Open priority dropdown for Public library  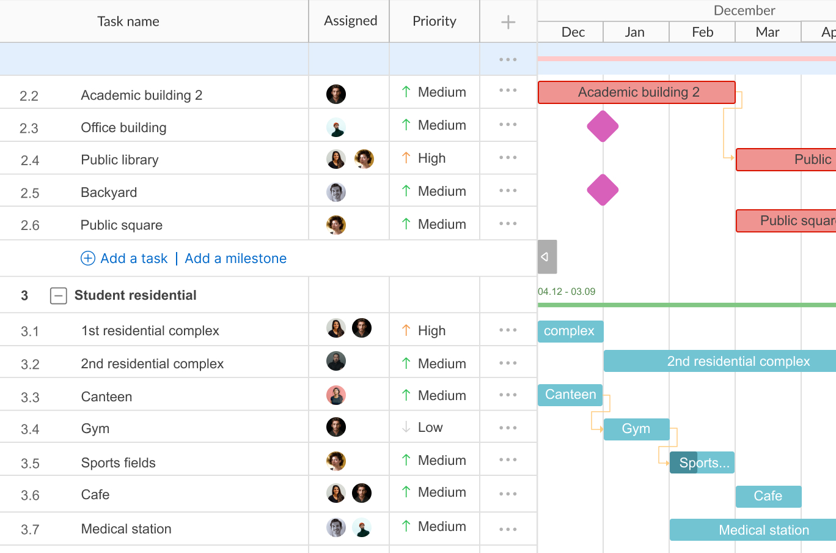[431, 158]
